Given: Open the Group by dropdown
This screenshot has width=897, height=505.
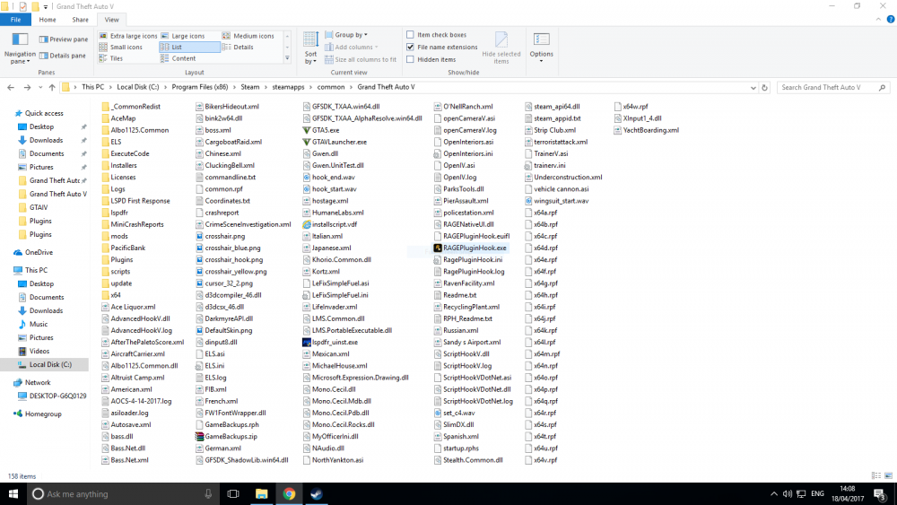Looking at the screenshot, I should (x=350, y=35).
